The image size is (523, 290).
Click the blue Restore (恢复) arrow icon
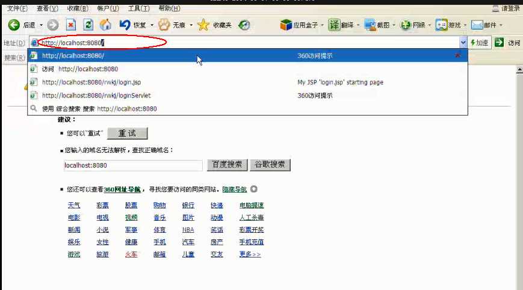[125, 25]
